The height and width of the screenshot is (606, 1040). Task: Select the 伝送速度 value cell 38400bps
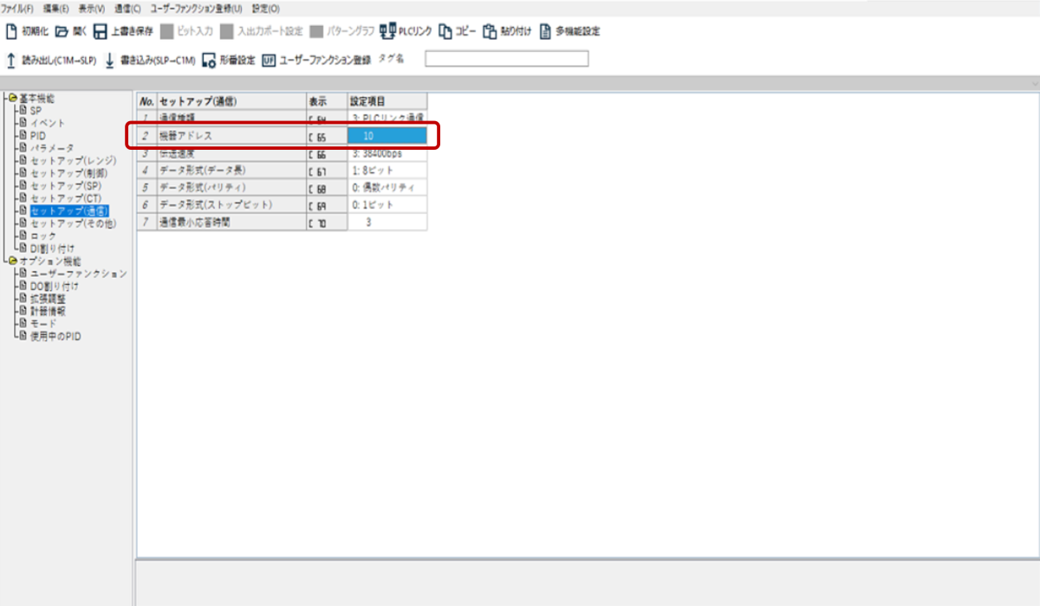tap(387, 153)
